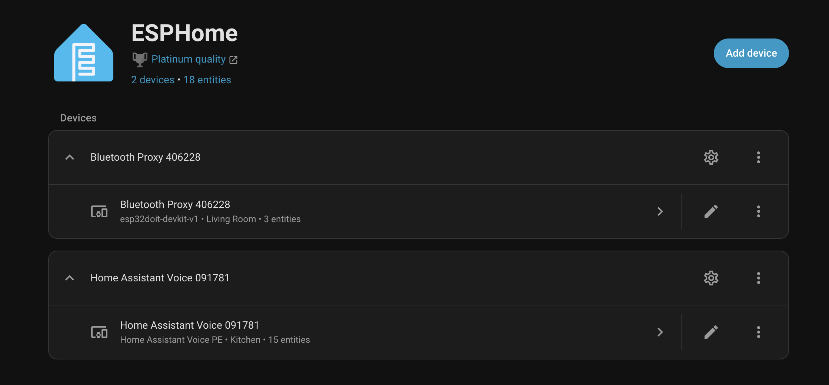
Task: Open the Platinum quality link
Action: pos(189,59)
